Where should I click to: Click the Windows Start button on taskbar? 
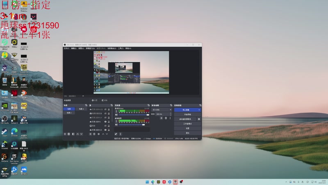pos(147,182)
